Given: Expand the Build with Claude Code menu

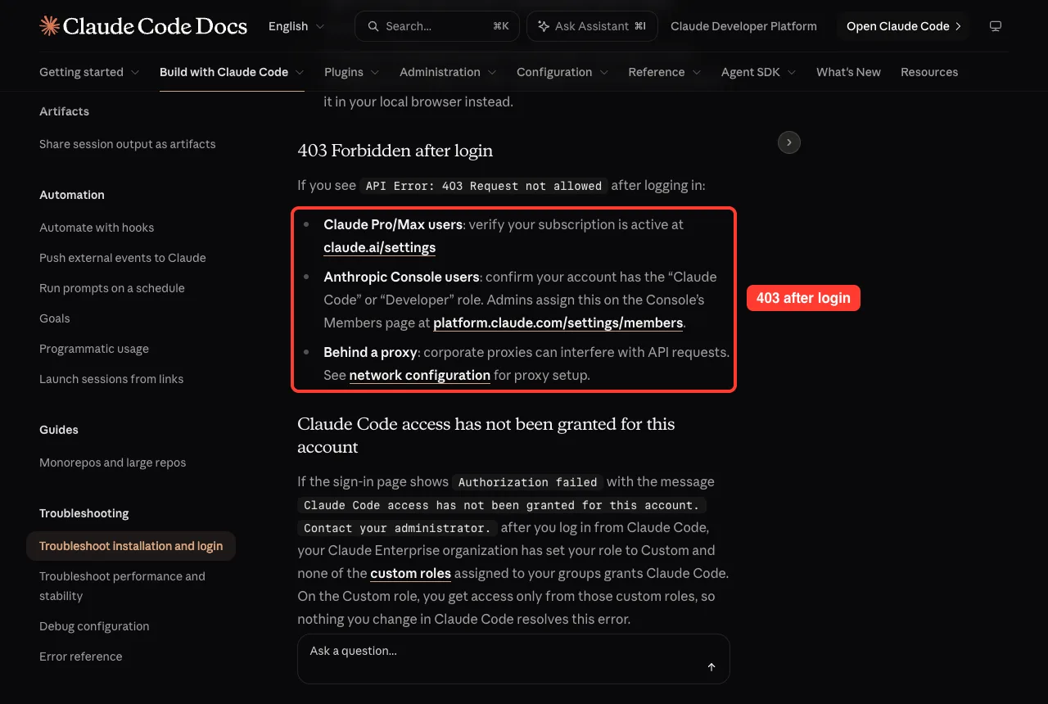Looking at the screenshot, I should pyautogui.click(x=232, y=72).
